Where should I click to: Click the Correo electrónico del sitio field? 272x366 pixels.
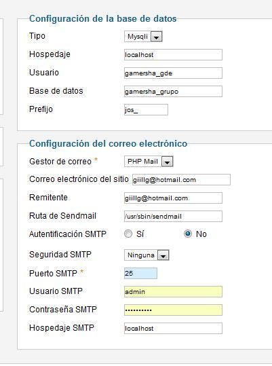181,180
